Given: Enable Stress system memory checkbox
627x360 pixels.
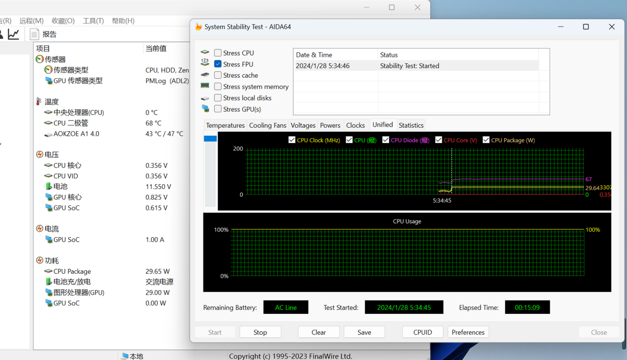Looking at the screenshot, I should coord(218,87).
